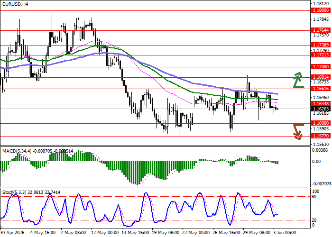332x237 pixels.
Task: Click the 0.00 MACD zero scale value
Action: tap(316, 162)
